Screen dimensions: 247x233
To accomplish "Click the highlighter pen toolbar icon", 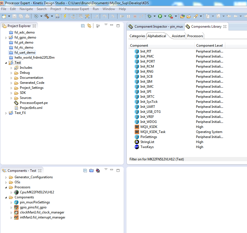I will 196,16.
